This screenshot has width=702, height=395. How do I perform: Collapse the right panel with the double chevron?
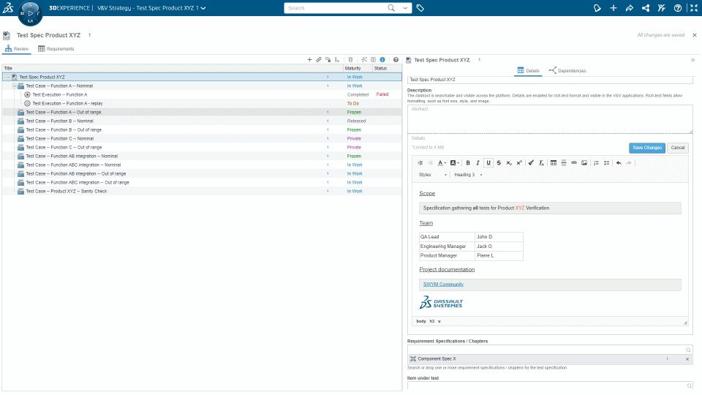(x=692, y=60)
